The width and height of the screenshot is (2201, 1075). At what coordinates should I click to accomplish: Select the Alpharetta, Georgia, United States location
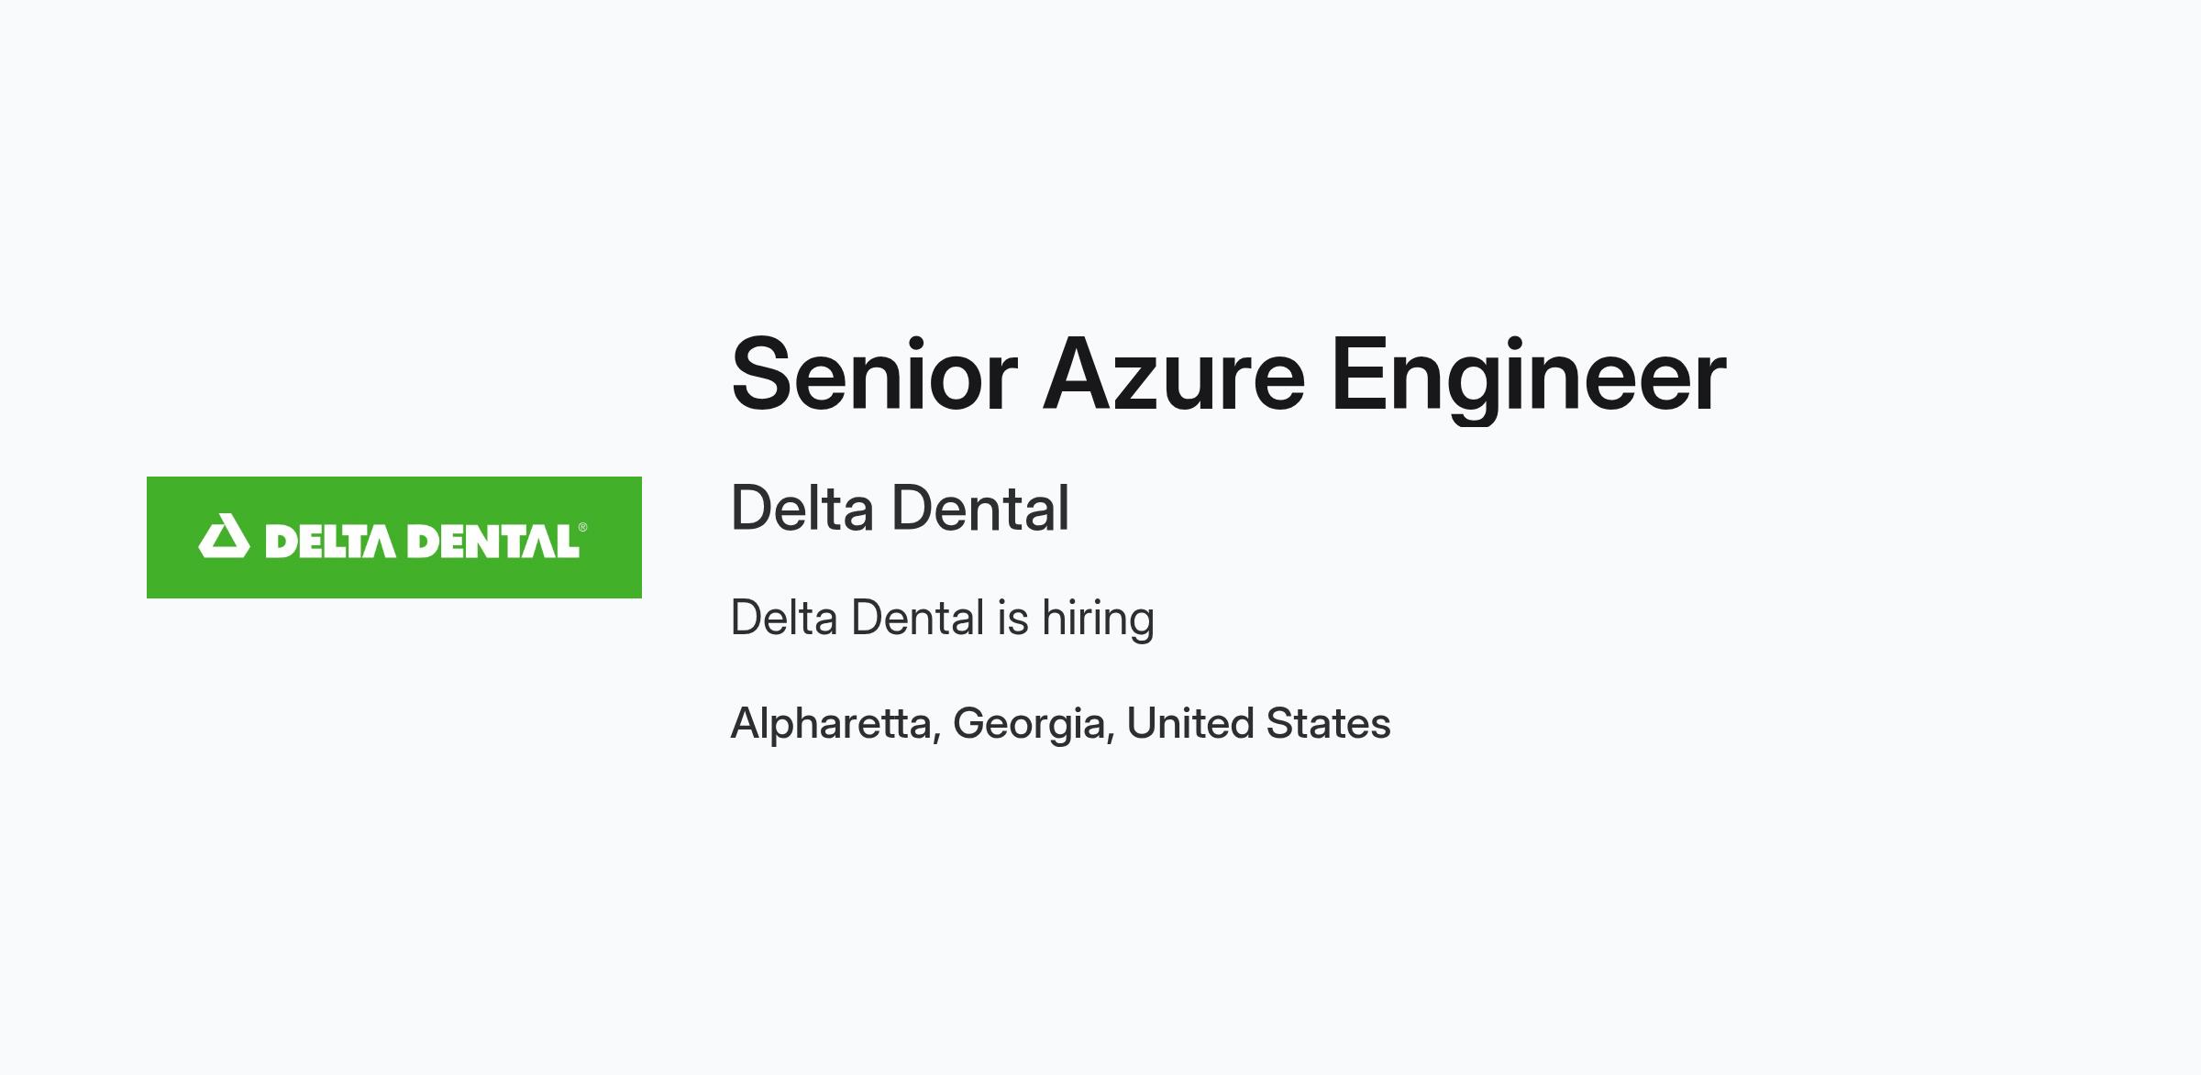coord(1061,724)
